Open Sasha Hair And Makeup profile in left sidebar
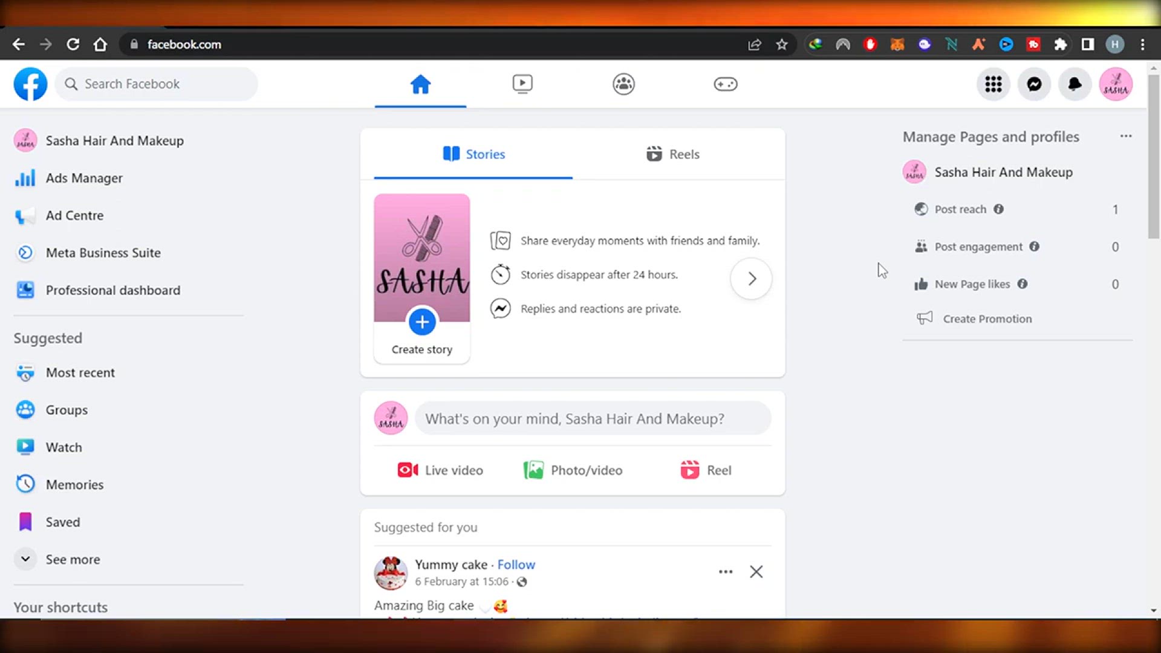The image size is (1161, 653). [x=115, y=140]
